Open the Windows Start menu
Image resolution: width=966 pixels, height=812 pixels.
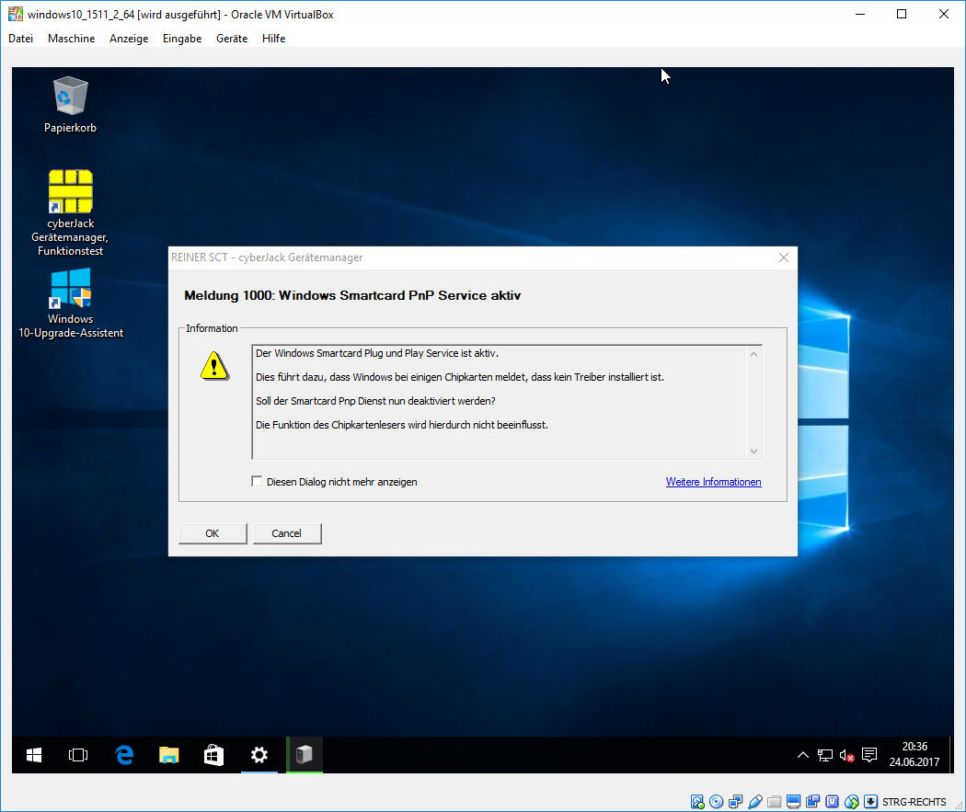tap(34, 755)
